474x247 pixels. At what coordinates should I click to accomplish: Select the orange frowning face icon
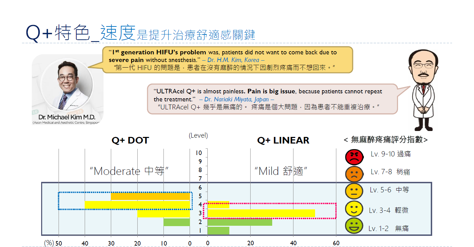pos(354,174)
